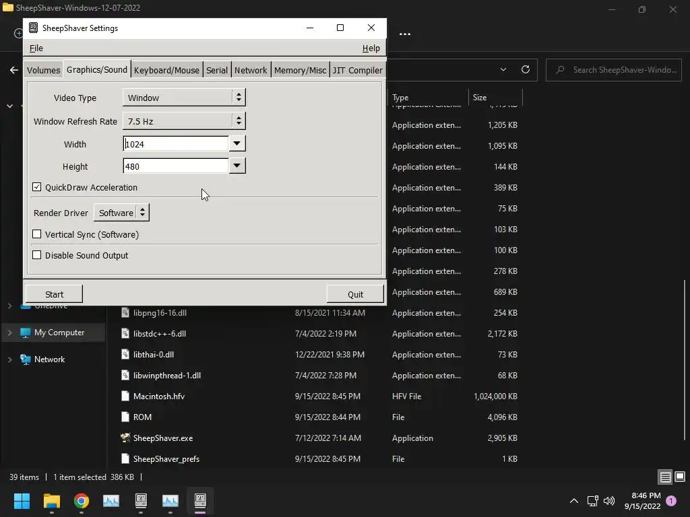
Task: Click the 1,024,000 KB size cell
Action: (x=495, y=396)
